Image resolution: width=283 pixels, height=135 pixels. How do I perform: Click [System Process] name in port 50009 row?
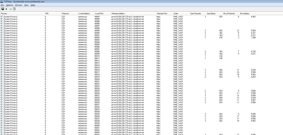click(x=11, y=54)
